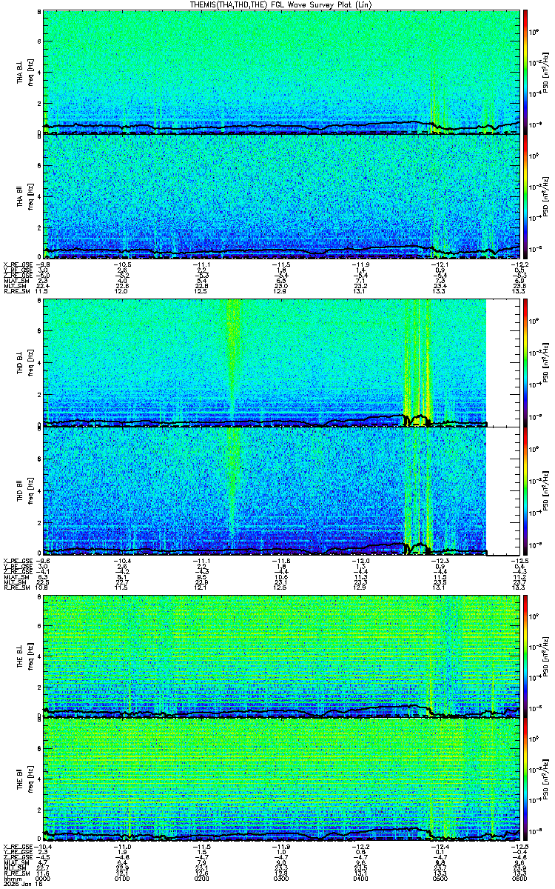Select the THD parallel-field spectrogram panel
555x889 pixels.
pos(281,491)
